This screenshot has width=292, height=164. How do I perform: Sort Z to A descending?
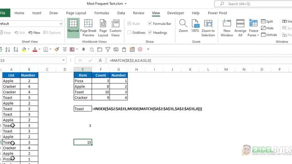16,49
